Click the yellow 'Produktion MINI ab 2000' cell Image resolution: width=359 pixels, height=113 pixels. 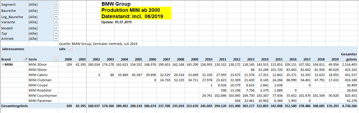pos(130,10)
